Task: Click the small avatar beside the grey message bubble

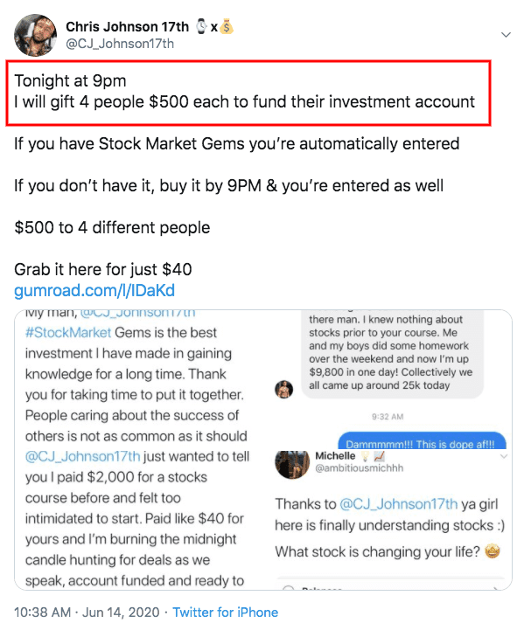Action: [x=283, y=389]
